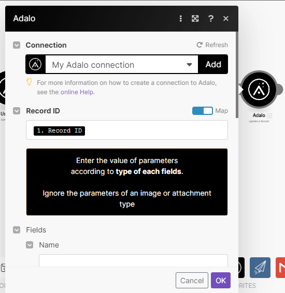
Task: Click the paper plane app icon
Action: point(260,268)
